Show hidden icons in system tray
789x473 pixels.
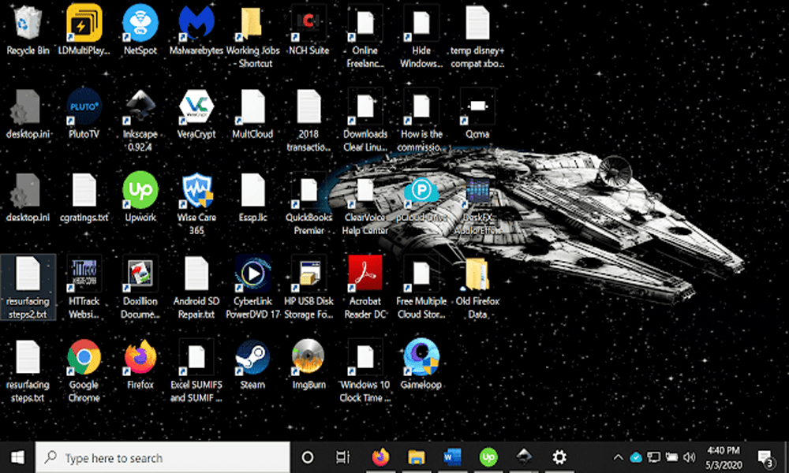(618, 457)
